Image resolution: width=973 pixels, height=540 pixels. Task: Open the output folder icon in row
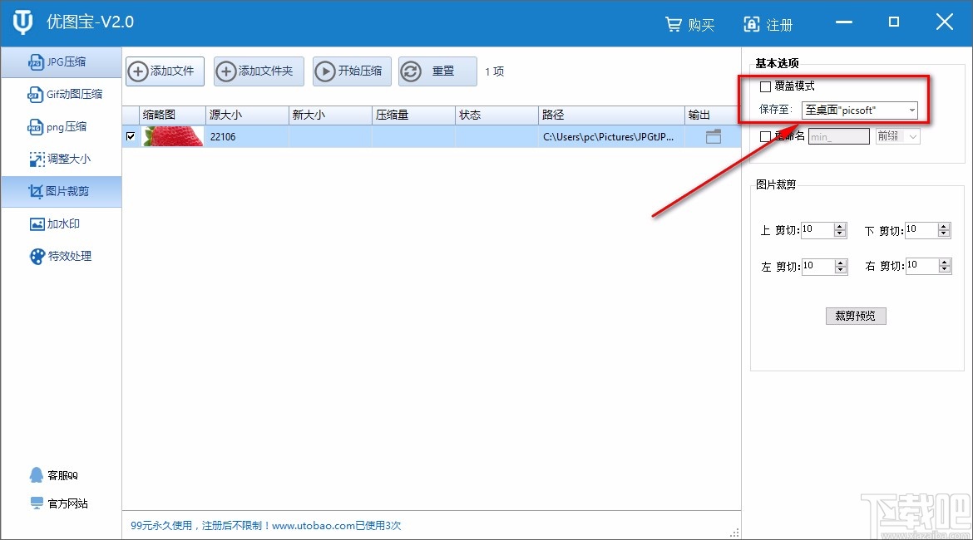point(714,136)
